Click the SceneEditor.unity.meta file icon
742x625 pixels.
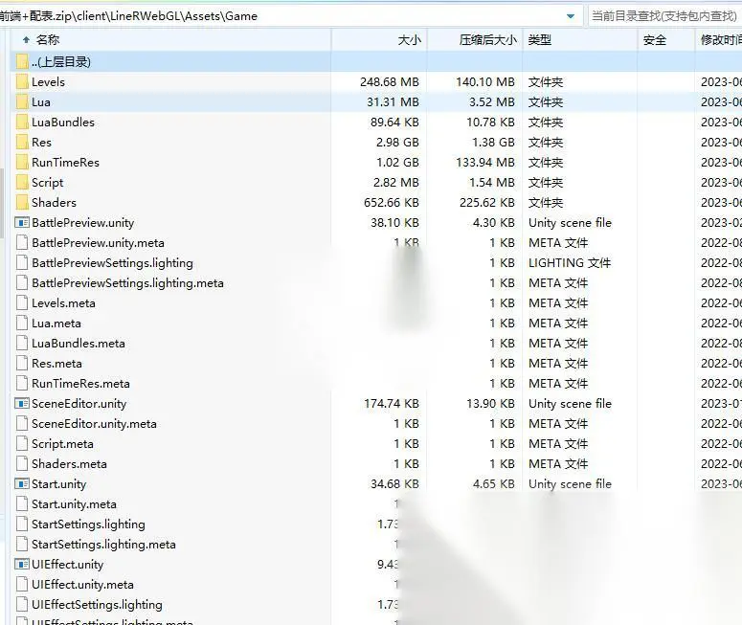[x=22, y=423]
